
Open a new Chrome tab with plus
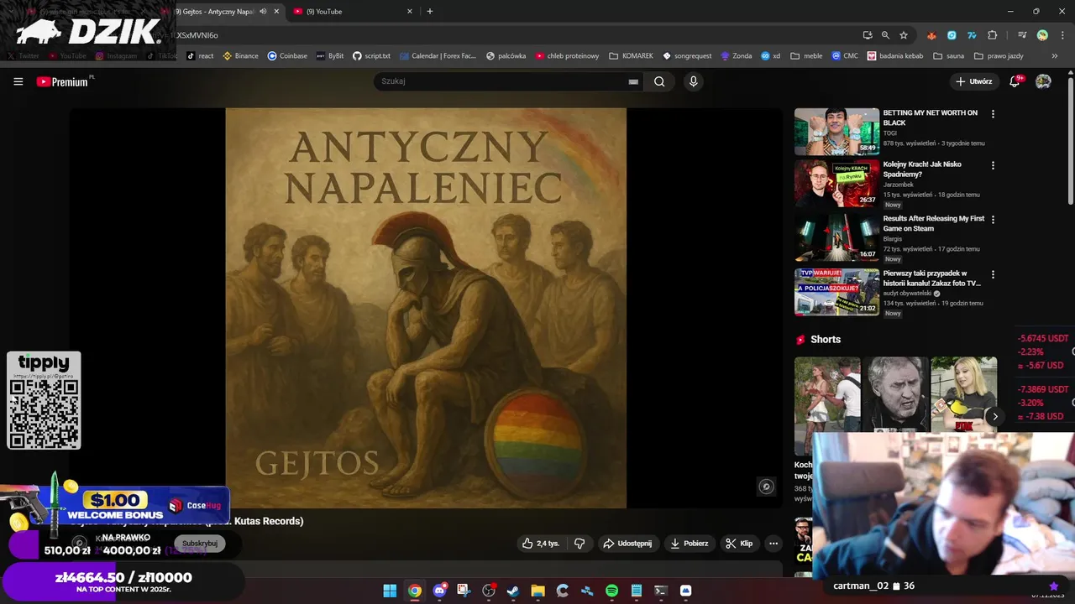point(430,12)
